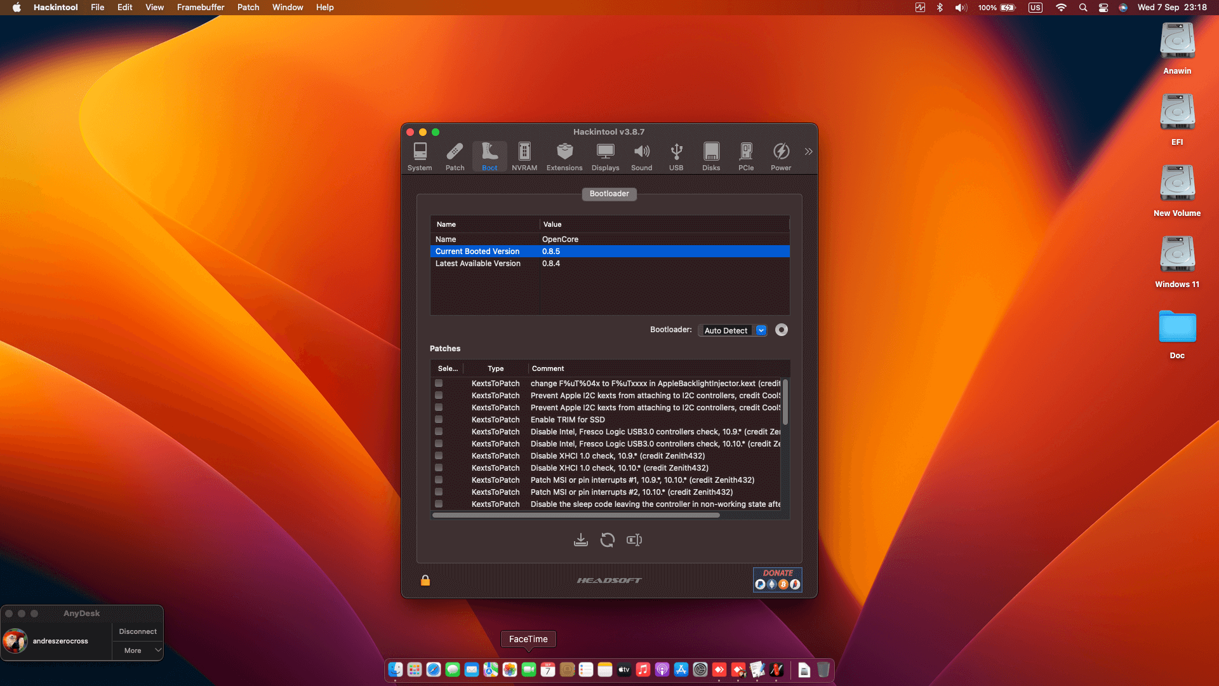Screen dimensions: 1219x686
Task: Open Spotlight search in menu bar
Action: click(x=1083, y=8)
